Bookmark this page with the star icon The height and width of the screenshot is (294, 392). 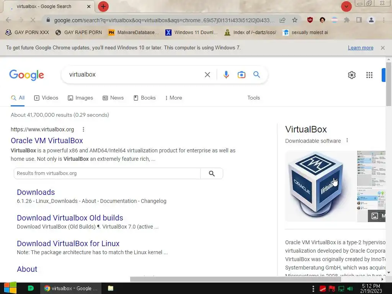point(295,20)
